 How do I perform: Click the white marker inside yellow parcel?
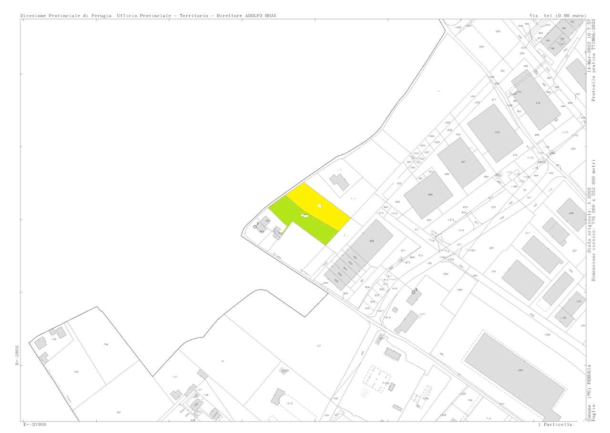[x=320, y=206]
